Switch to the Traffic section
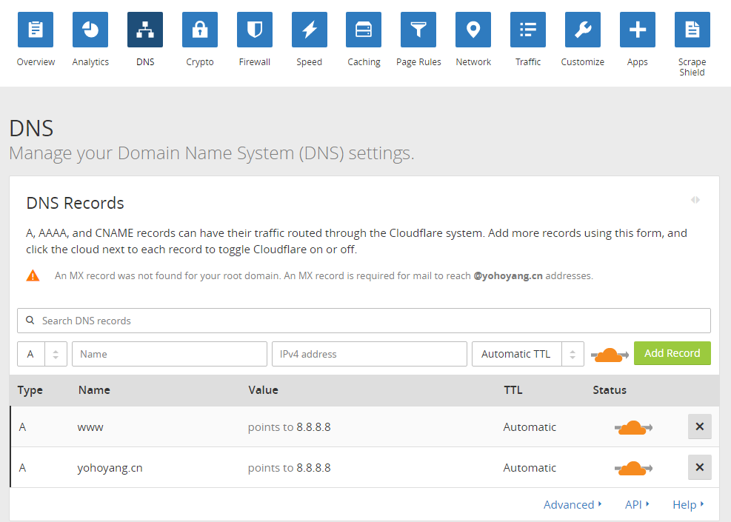The image size is (731, 522). tap(528, 30)
